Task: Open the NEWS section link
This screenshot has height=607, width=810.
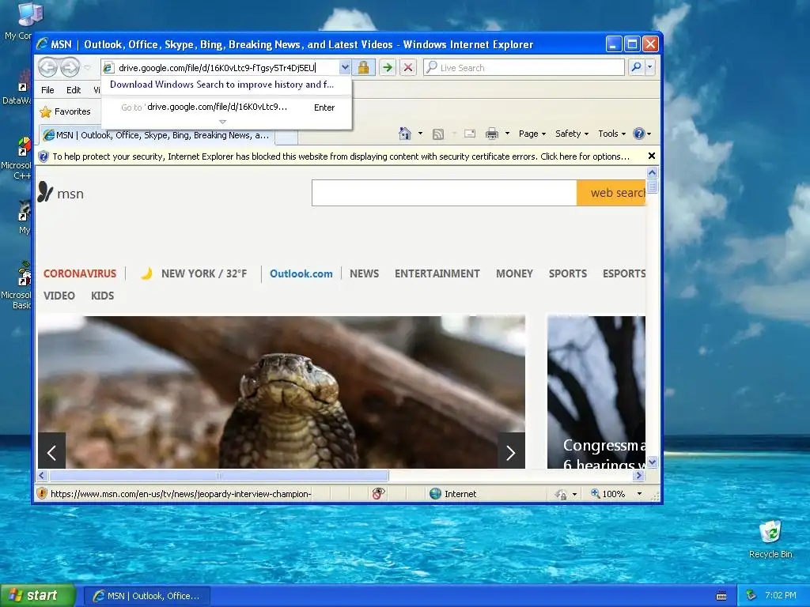Action: click(364, 273)
